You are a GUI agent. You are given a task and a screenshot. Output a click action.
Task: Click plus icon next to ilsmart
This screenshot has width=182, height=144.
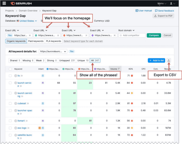point(15,121)
